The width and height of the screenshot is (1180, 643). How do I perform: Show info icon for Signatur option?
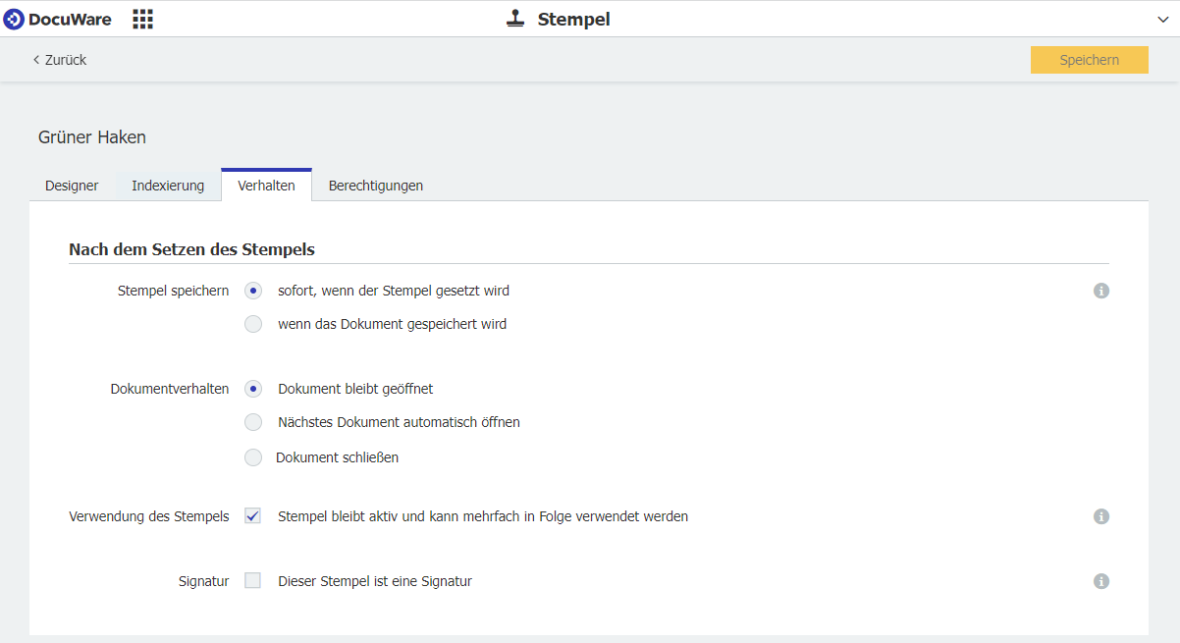coord(1101,581)
